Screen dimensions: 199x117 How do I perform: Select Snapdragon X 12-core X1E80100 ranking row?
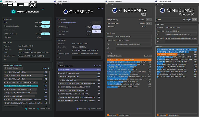pos(26,82)
